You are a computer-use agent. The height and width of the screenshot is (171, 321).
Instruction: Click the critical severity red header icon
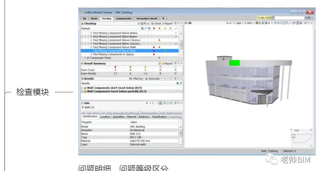(154, 28)
